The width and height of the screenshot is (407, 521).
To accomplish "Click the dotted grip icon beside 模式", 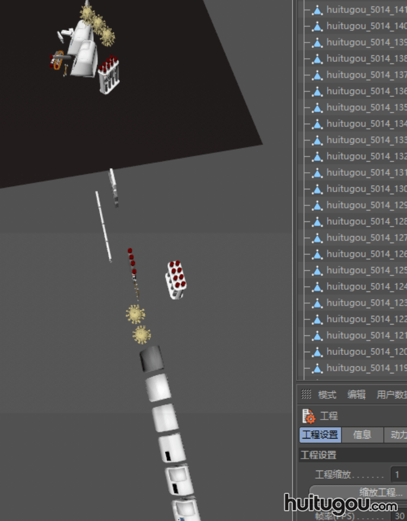I will 306,395.
